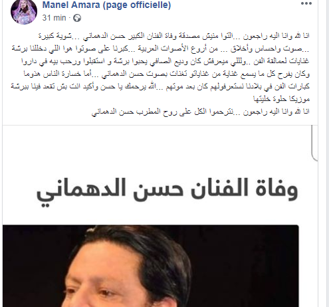Image resolution: width=329 pixels, height=307 pixels.
Task: Click the post line starting with وكان يفرح
Action: (167, 74)
